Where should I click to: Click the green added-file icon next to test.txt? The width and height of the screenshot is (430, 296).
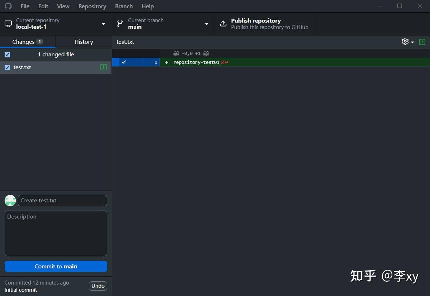click(104, 67)
